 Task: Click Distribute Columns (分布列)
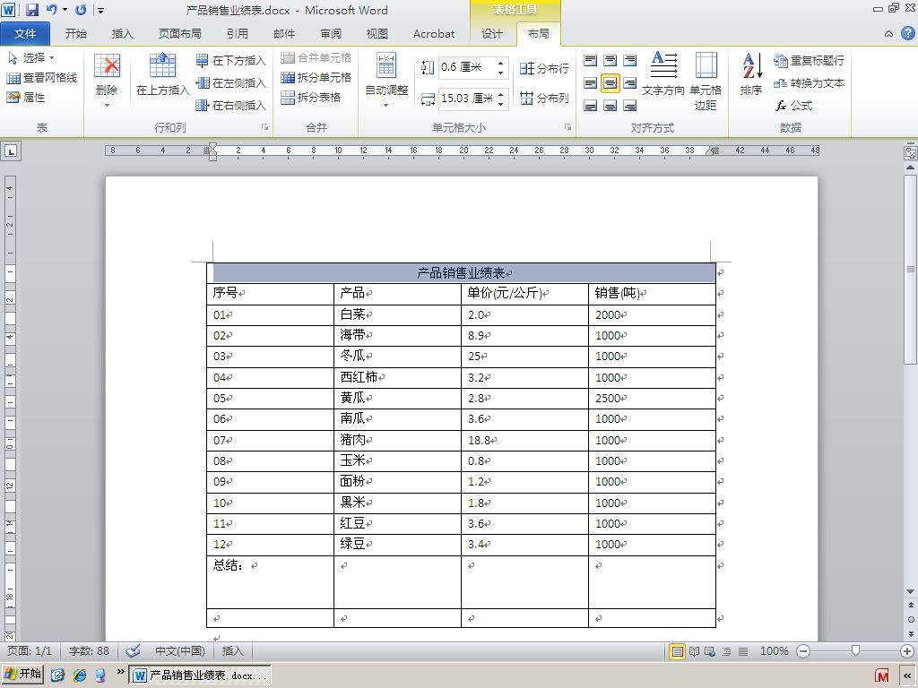(x=544, y=98)
